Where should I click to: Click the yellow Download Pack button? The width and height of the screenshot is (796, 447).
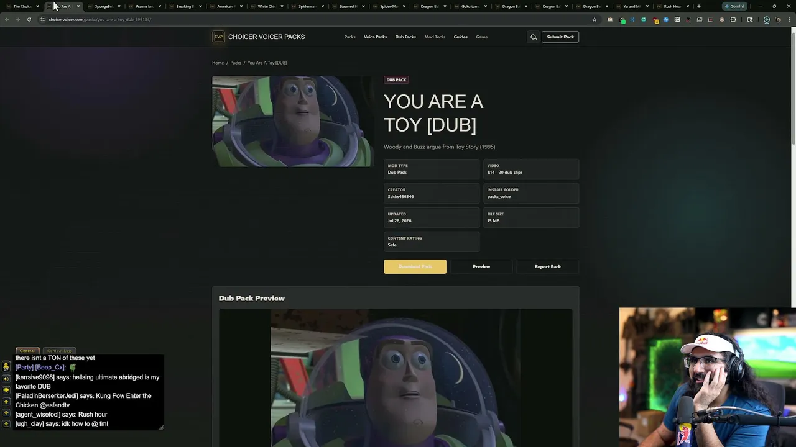point(415,267)
